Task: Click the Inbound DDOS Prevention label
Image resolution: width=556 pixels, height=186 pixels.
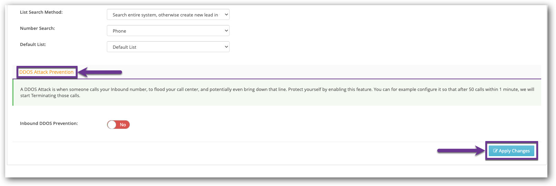Action: 49,123
